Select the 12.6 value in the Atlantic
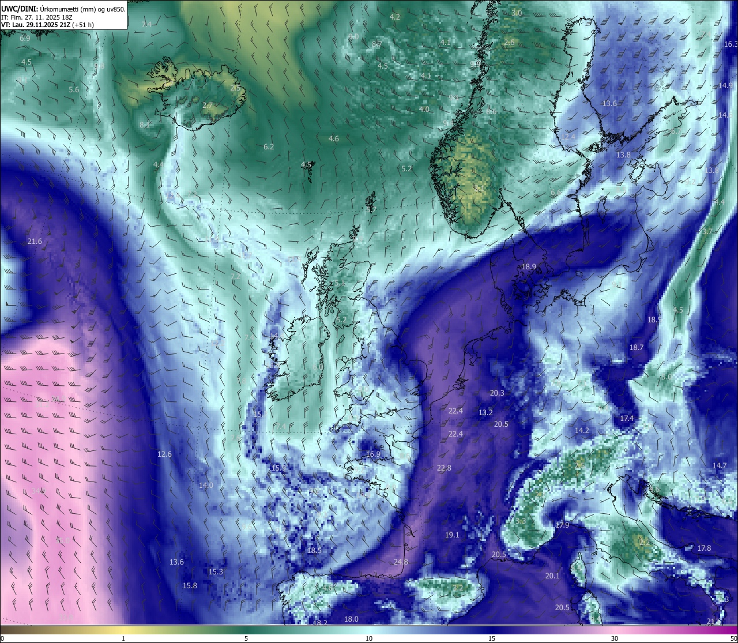 point(164,454)
